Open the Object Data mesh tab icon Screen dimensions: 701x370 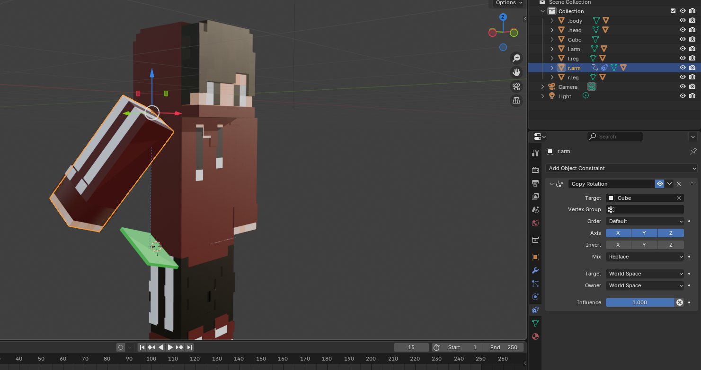click(x=535, y=323)
